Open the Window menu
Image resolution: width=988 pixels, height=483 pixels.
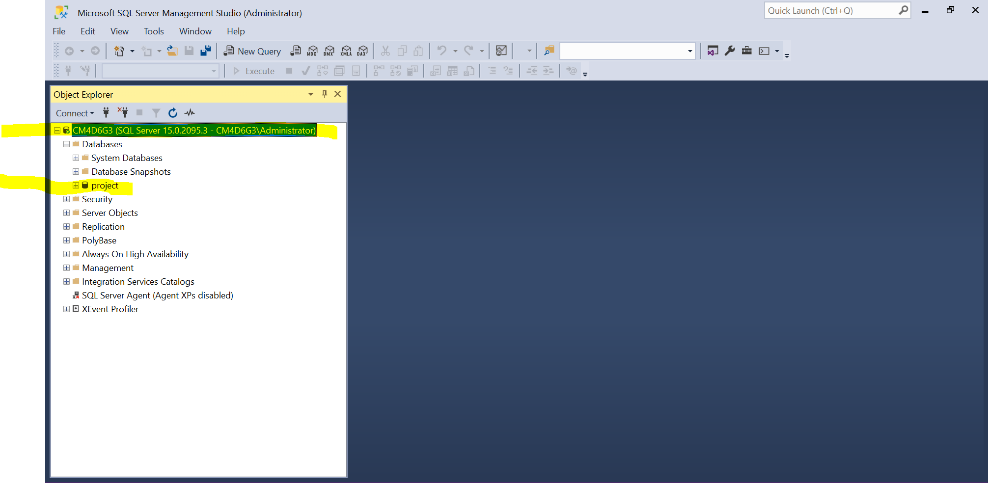click(195, 31)
